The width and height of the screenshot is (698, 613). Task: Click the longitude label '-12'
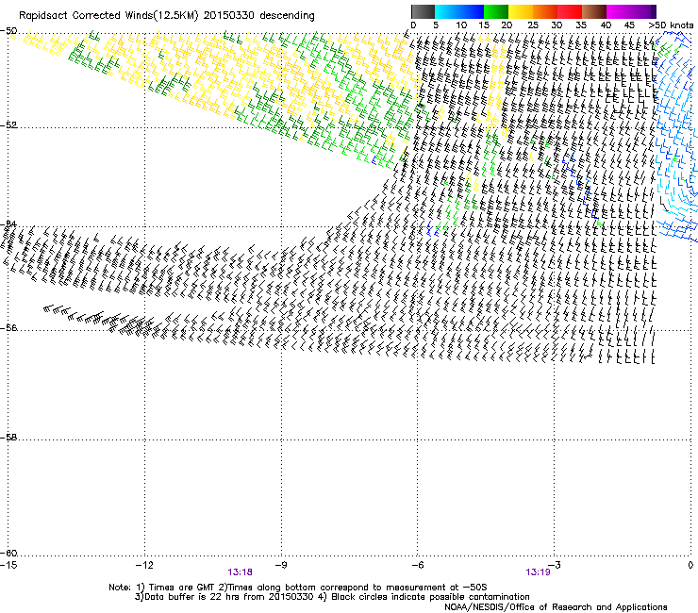(144, 565)
